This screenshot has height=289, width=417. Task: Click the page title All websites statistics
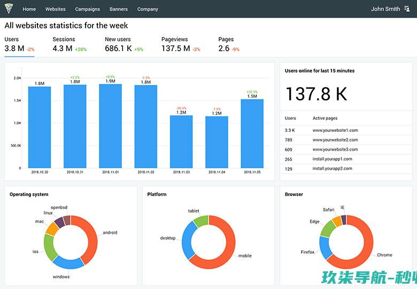pyautogui.click(x=66, y=26)
